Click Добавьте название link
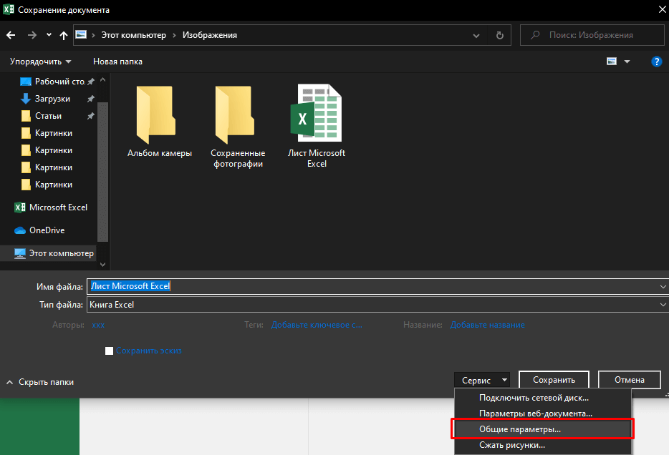 [x=487, y=325]
